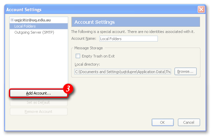Expand the uqjcitiz@uq.edu.au account tree

pyautogui.click(x=12, y=20)
